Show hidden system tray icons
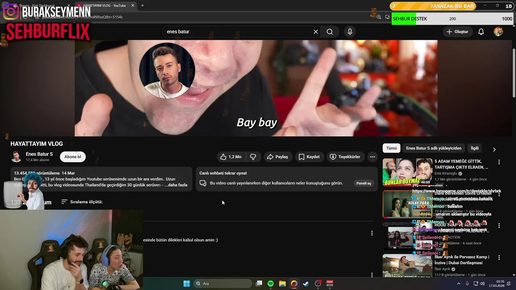Viewport: 516px width, 290px height. [x=458, y=284]
